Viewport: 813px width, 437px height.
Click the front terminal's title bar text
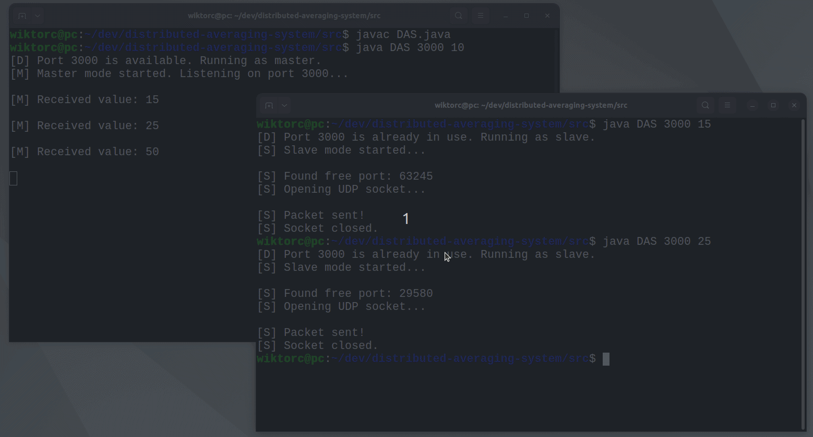pyautogui.click(x=531, y=105)
